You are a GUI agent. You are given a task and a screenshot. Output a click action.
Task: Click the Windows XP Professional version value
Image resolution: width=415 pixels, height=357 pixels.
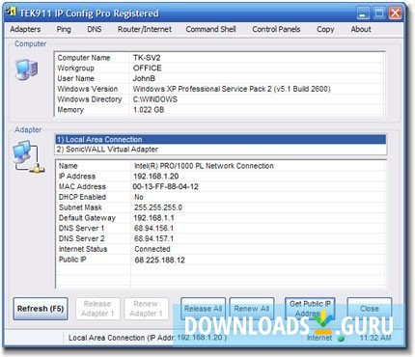click(232, 89)
